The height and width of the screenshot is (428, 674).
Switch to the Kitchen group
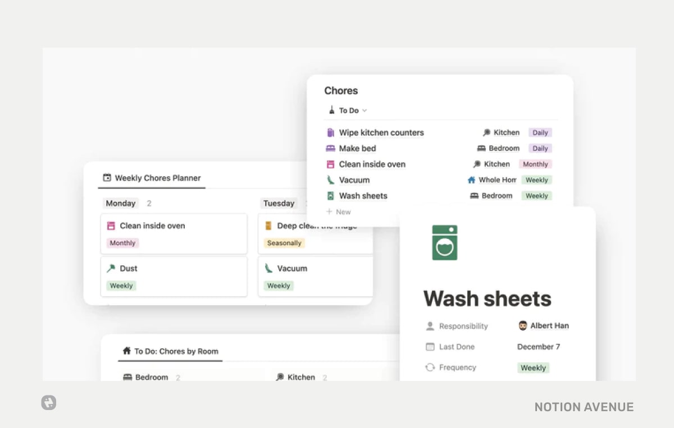(300, 377)
